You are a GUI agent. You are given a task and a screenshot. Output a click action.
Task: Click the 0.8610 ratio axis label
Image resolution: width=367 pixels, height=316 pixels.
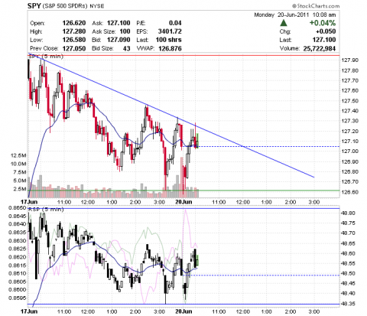17,273
